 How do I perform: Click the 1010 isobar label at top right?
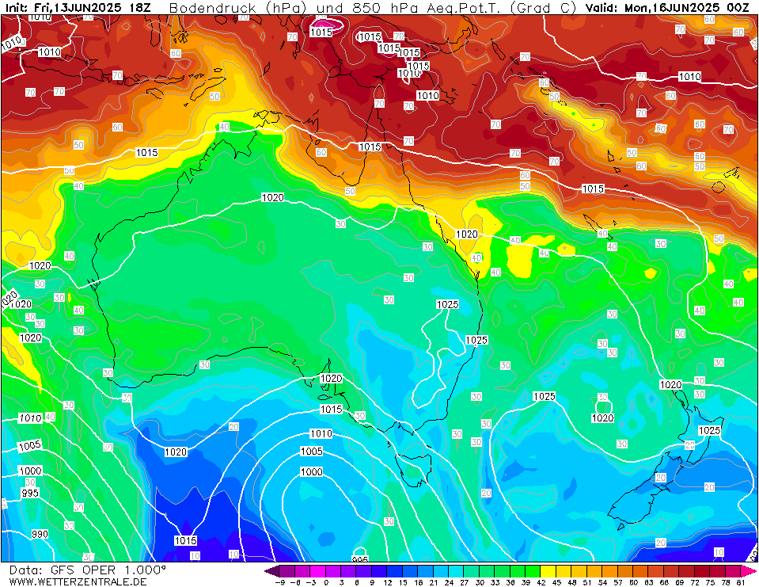(x=689, y=77)
